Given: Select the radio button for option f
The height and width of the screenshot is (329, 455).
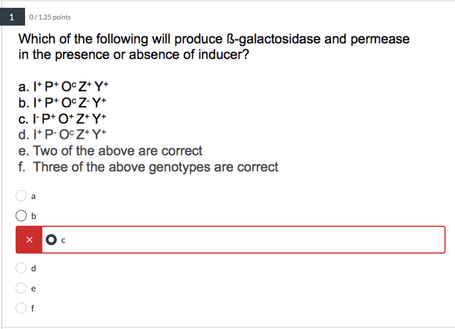Looking at the screenshot, I should [21, 308].
